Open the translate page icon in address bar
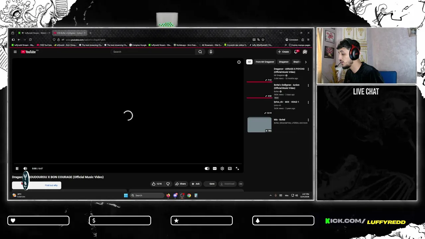425x239 pixels. coord(258,40)
